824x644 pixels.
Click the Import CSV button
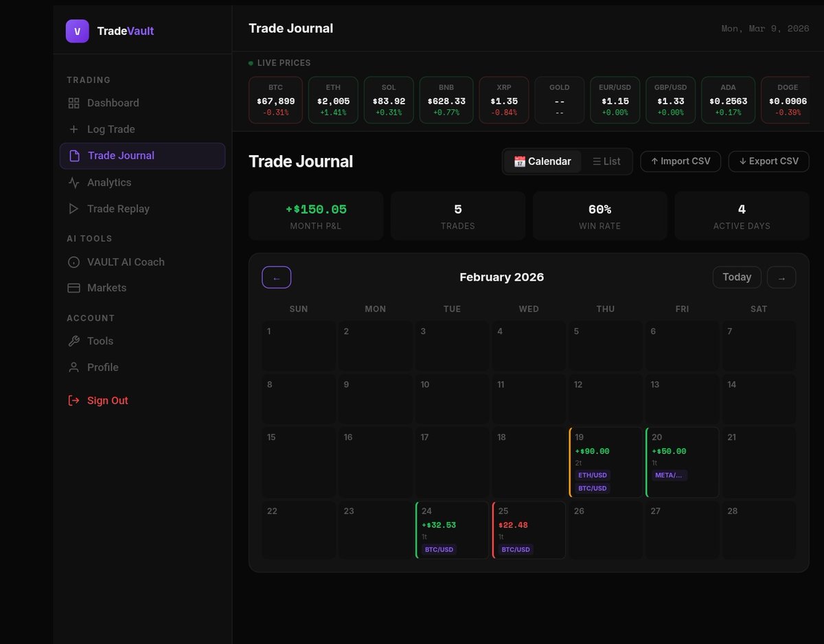[680, 161]
